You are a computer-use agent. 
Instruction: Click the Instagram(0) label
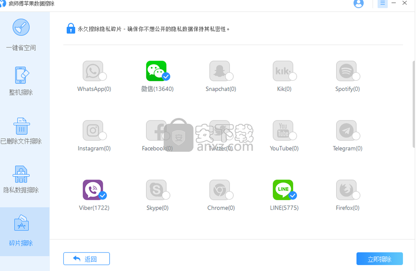tap(94, 148)
